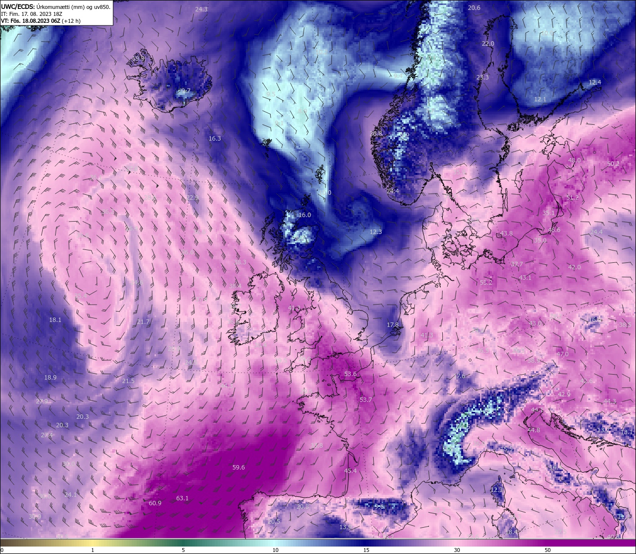This screenshot has width=636, height=554.
Task: Click the map value 18.9
Action: click(x=50, y=378)
